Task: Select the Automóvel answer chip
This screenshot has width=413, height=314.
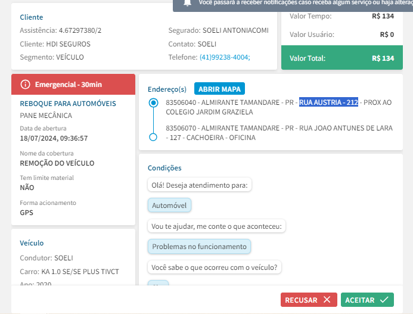Action: point(169,206)
